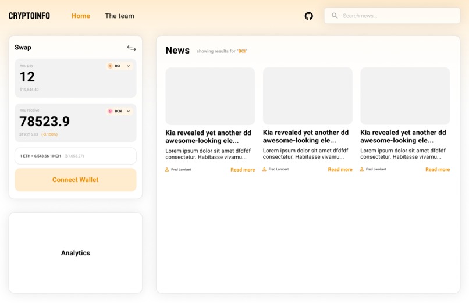Click the 1 ETH = 6,543.66 1INCH rate box

click(76, 156)
